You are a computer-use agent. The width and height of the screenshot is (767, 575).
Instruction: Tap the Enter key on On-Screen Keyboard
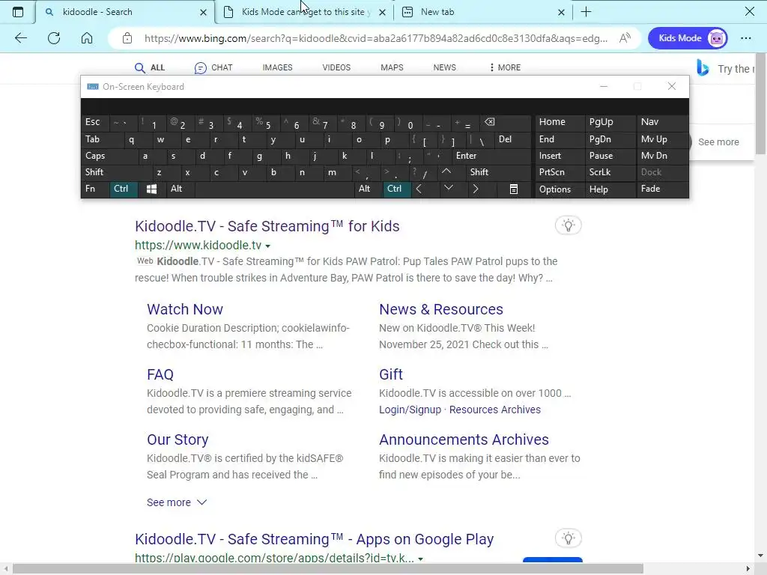click(491, 156)
